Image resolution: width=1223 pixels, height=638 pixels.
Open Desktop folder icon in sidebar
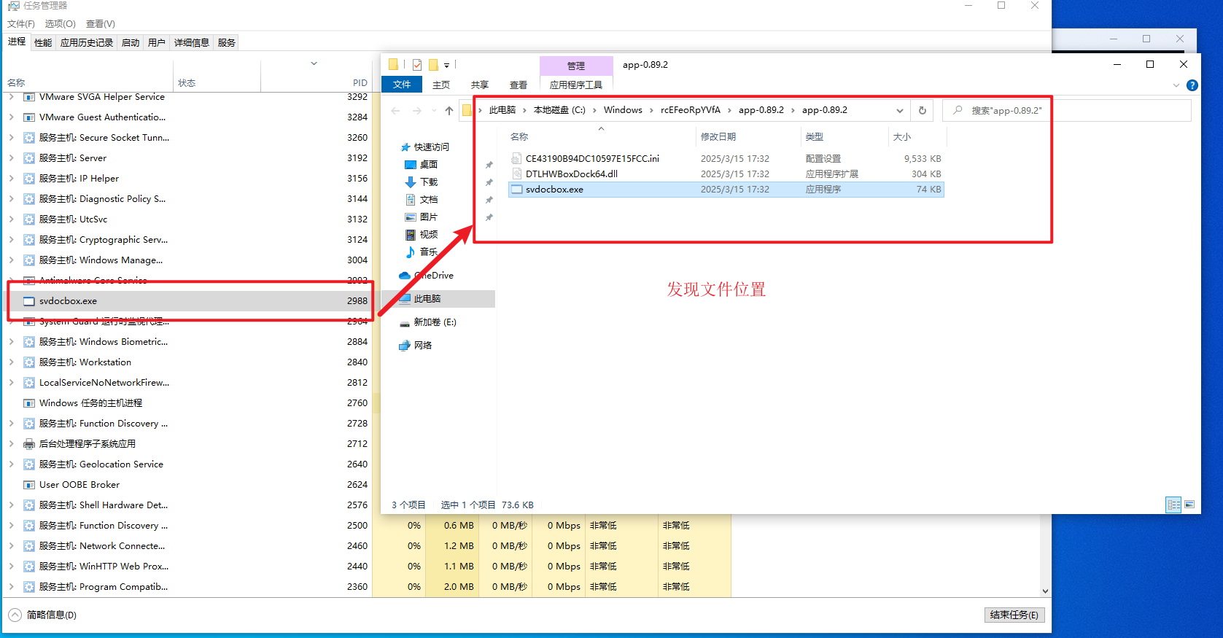coord(410,165)
